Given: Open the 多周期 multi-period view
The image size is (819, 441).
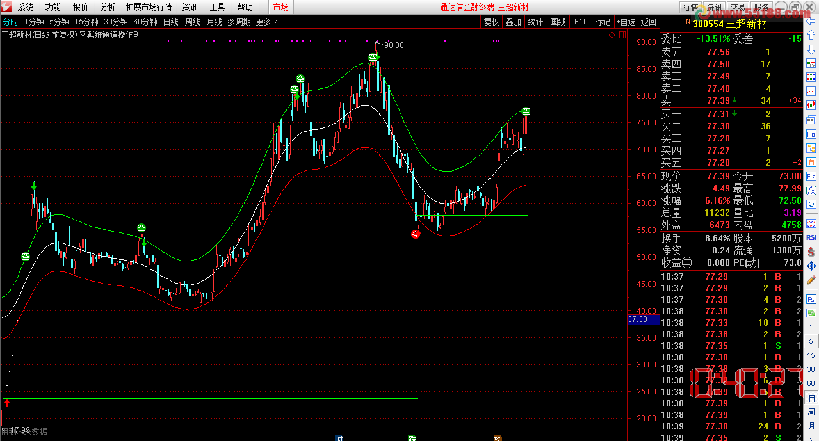Looking at the screenshot, I should [239, 22].
